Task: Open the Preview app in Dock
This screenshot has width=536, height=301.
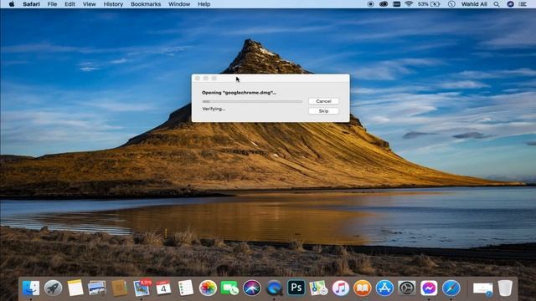Action: click(97, 288)
